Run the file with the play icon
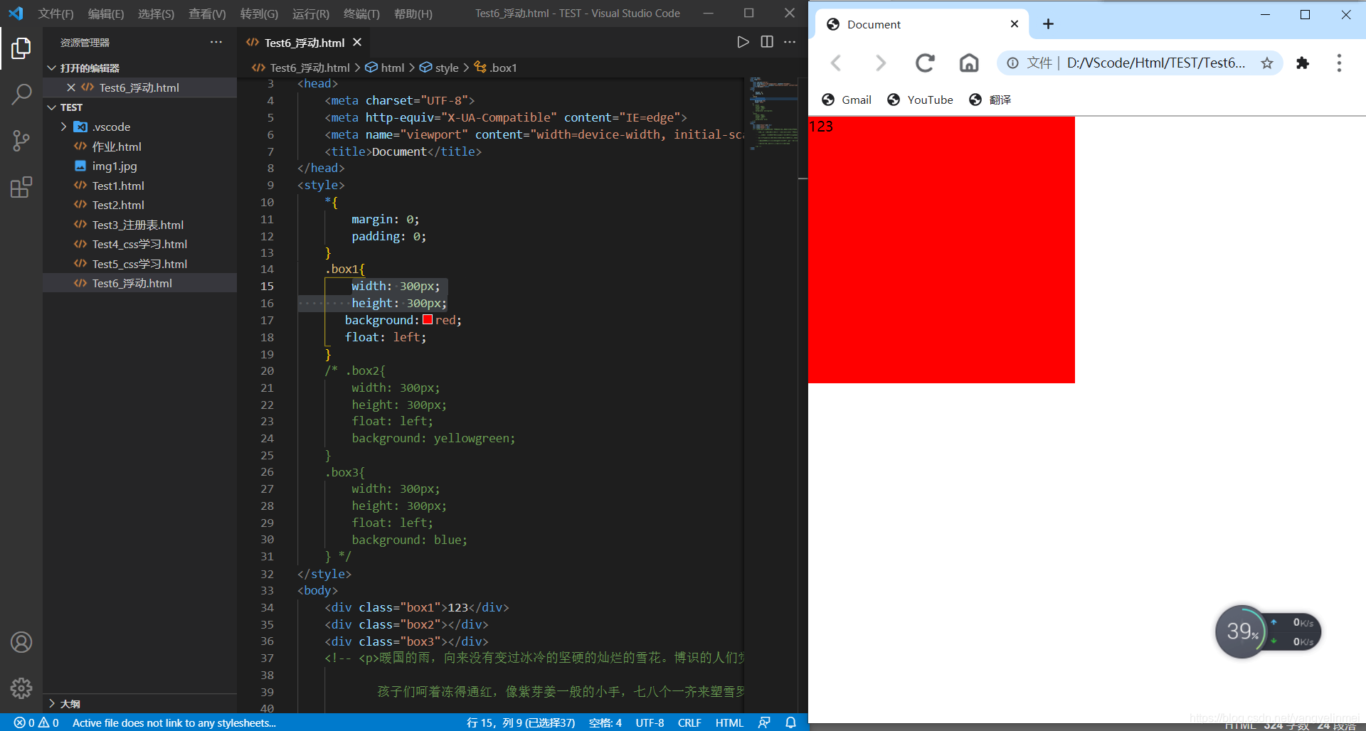Viewport: 1366px width, 731px height. 743,42
